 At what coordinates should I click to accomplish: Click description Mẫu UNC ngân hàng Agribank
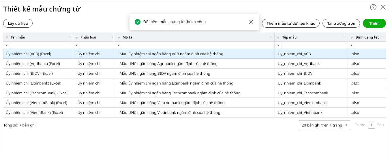(168, 64)
